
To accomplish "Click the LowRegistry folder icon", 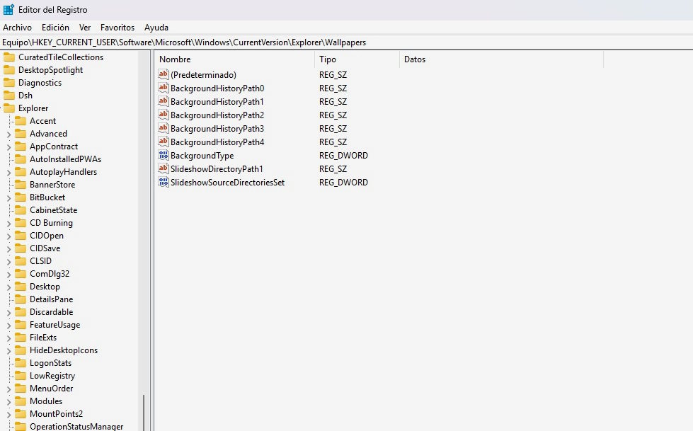I will pos(21,376).
